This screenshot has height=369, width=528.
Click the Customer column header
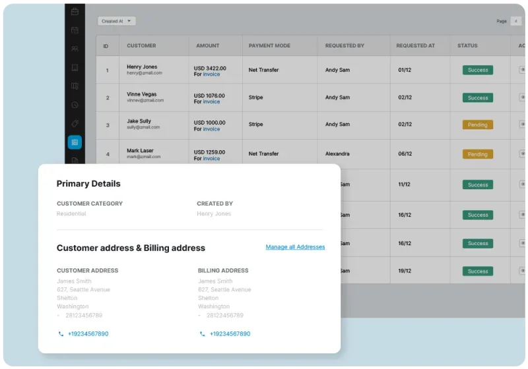pyautogui.click(x=141, y=45)
